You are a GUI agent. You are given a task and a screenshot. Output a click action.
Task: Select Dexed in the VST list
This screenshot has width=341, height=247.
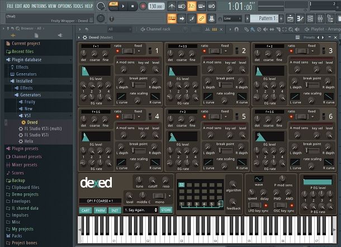32,122
